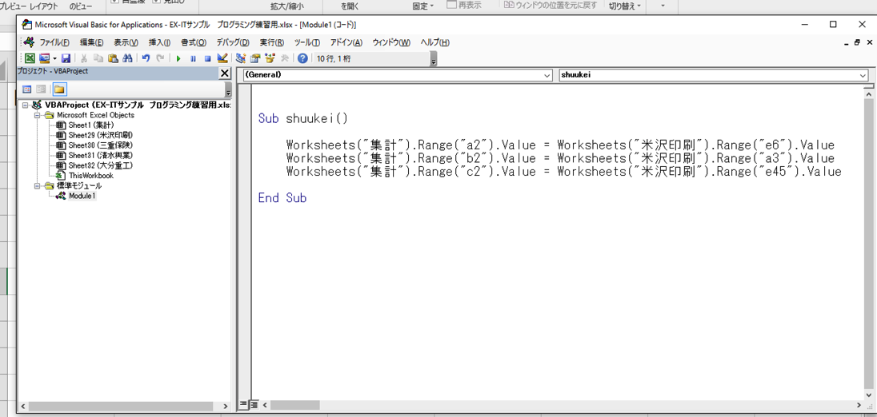The image size is (877, 417).
Task: Click View Code icon in the project pane
Action: point(26,89)
